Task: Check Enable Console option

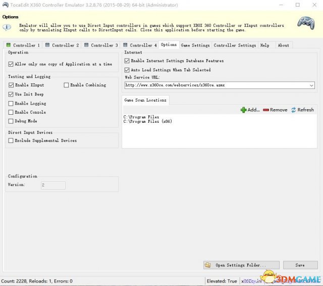Action: point(11,112)
